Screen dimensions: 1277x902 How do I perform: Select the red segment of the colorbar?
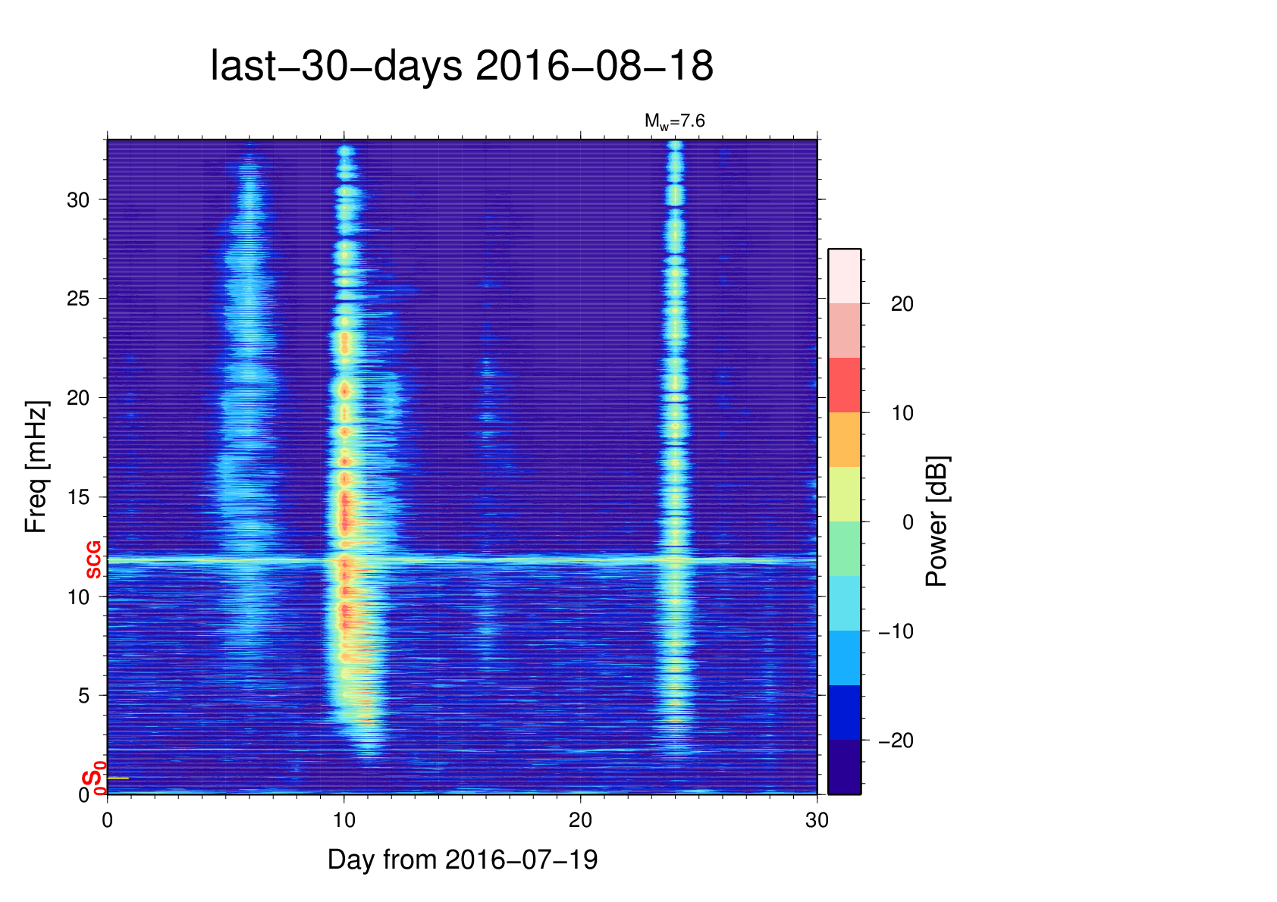(844, 385)
